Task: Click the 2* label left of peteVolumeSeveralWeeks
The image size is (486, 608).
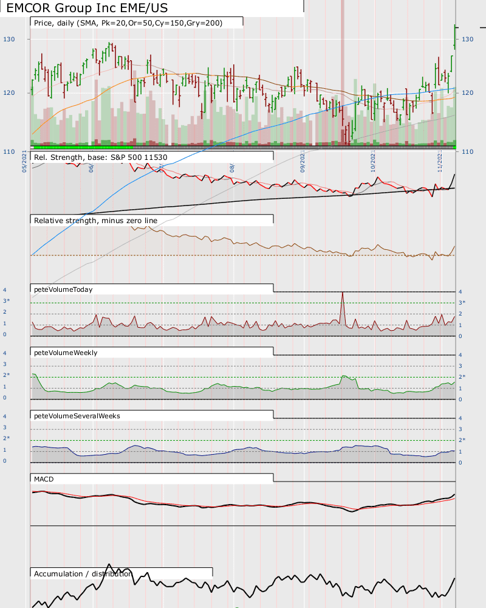Action: pyautogui.click(x=7, y=438)
